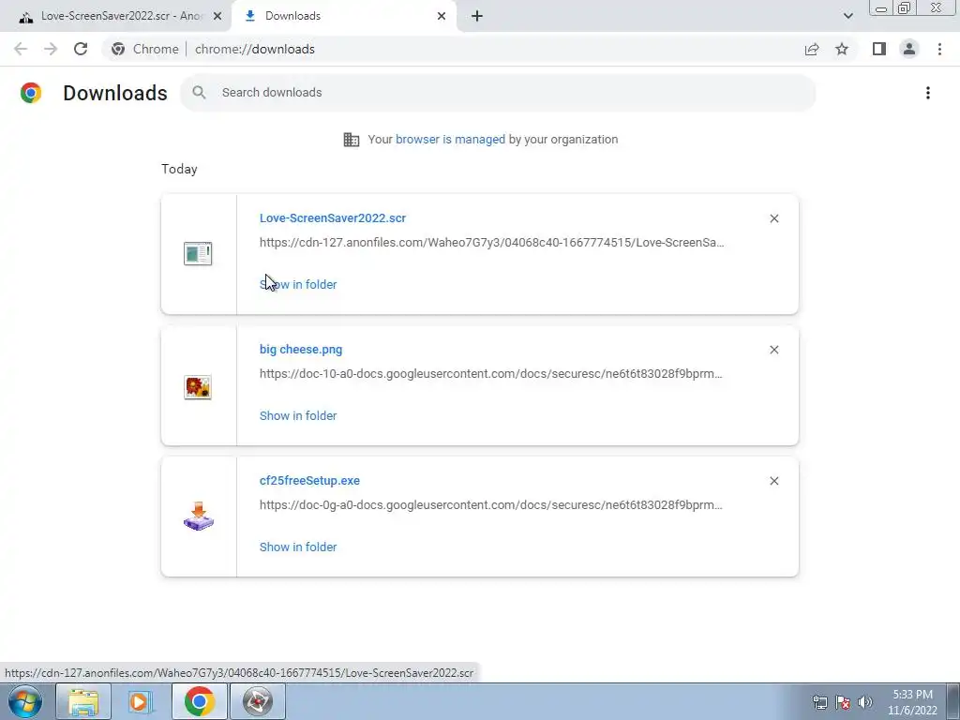Click the Love-ScreenSaver2022.scr file icon
Viewport: 960px width, 720px height.
pyautogui.click(x=198, y=253)
